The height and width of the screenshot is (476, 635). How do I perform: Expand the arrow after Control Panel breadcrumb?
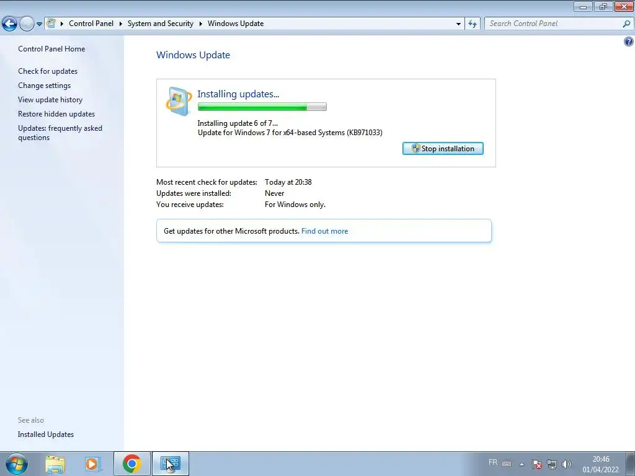[x=121, y=24]
